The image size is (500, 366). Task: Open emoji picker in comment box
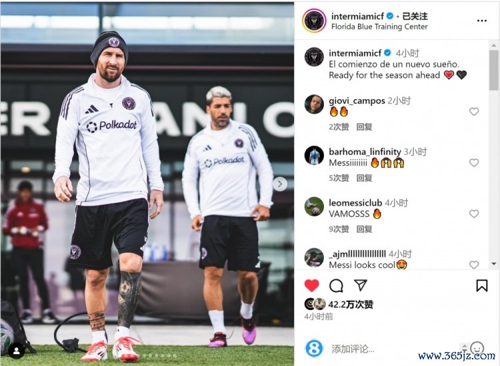[x=477, y=349]
